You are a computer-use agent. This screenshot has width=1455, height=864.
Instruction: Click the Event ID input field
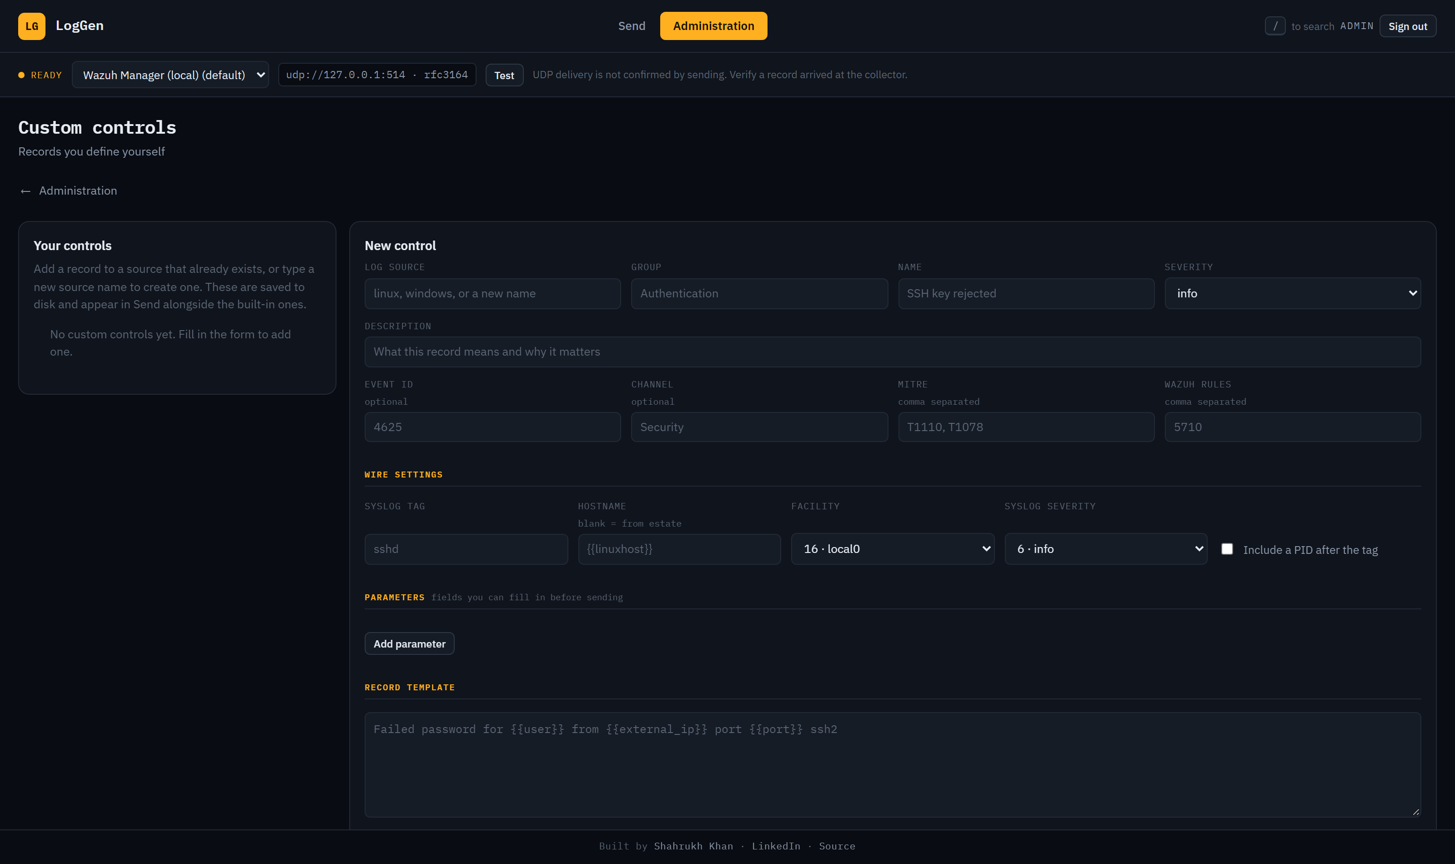point(492,427)
